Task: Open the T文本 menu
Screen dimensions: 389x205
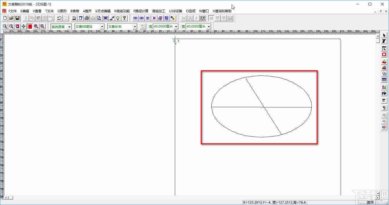Action: click(49, 11)
